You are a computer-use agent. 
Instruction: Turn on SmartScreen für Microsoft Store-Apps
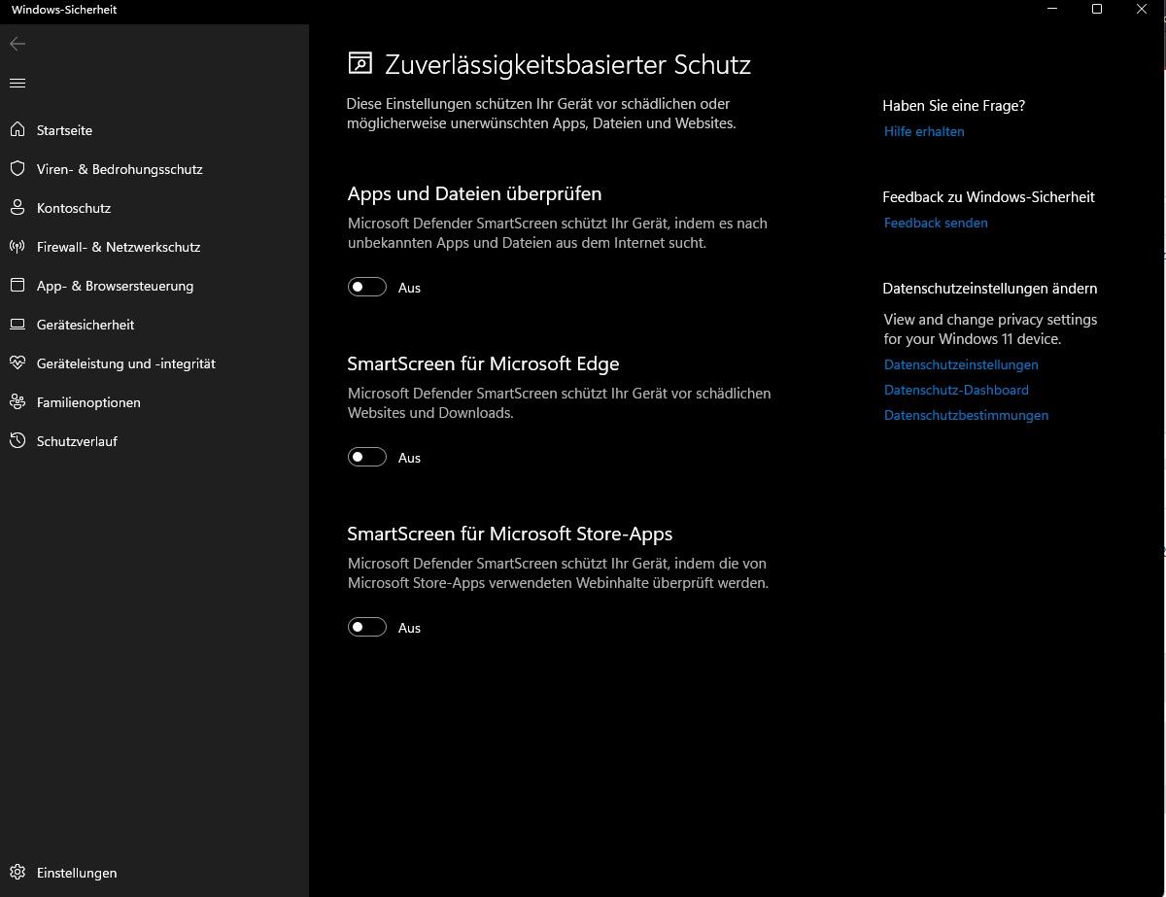[x=367, y=627]
